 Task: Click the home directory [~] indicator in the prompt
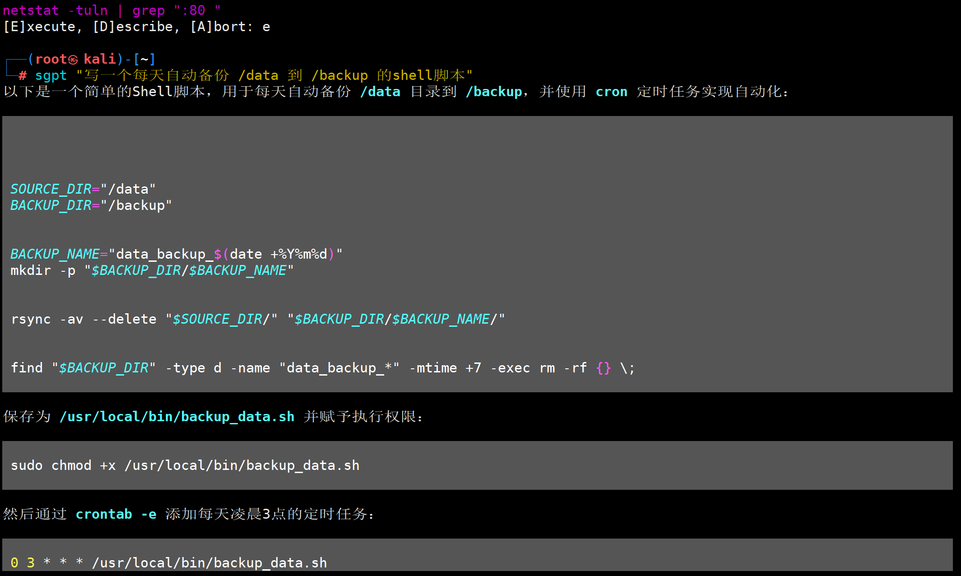tap(144, 59)
